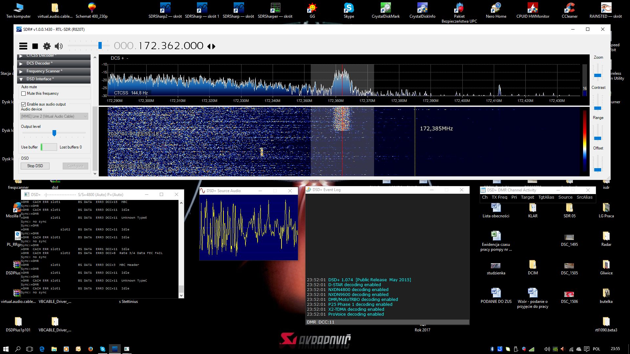Image resolution: width=630 pixels, height=354 pixels.
Task: Click the DSD+ Source Audio waveform display
Action: pyautogui.click(x=248, y=227)
